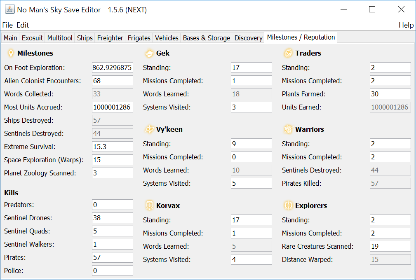416x280 pixels.
Task: Edit the Gek Missions Completed field
Action: [x=251, y=81]
